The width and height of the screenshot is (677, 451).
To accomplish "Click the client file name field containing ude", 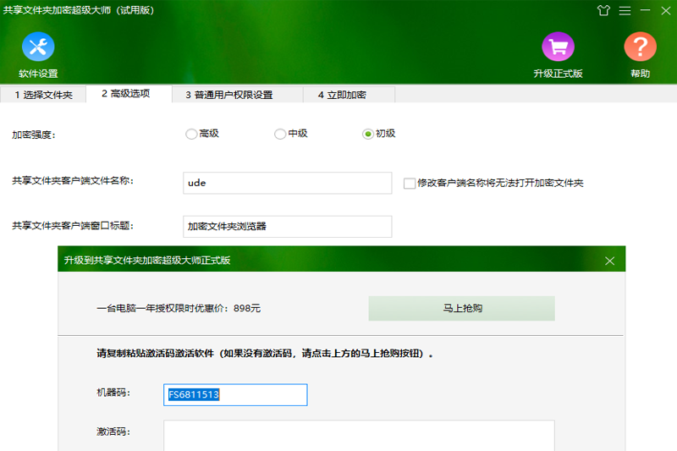I will [287, 183].
